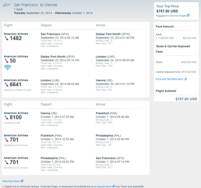Click San Francisco (SFO) arrival at 07:14 PM
201x188 pixels.
(110, 158)
